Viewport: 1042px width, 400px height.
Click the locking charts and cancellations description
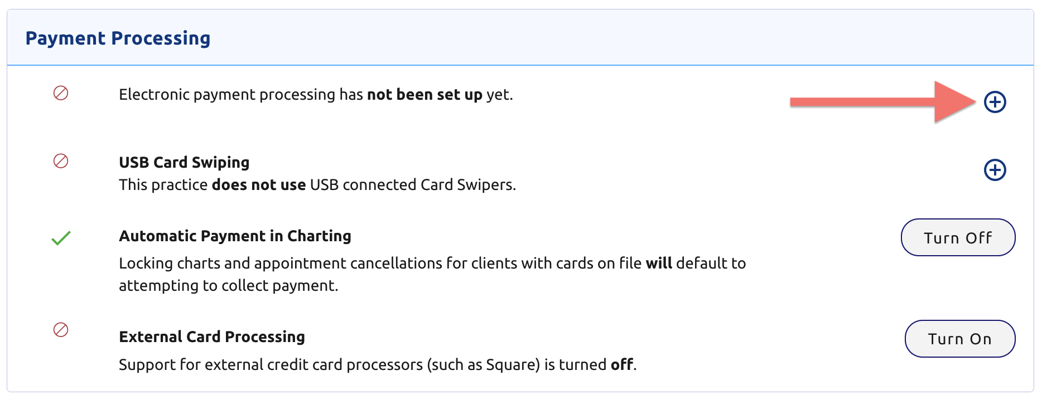click(432, 274)
